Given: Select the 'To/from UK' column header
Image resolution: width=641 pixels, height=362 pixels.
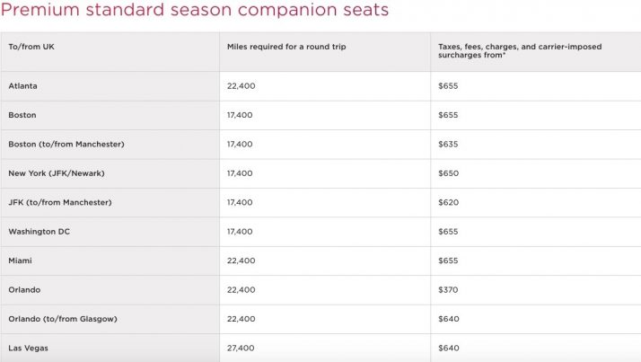Looking at the screenshot, I should point(32,45).
